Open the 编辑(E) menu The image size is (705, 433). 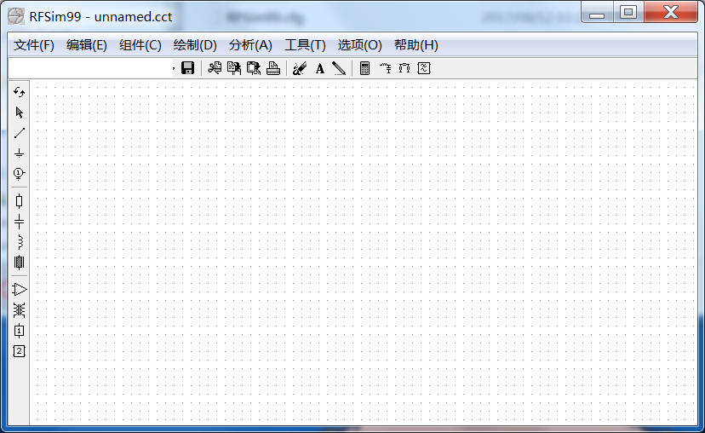(x=86, y=45)
